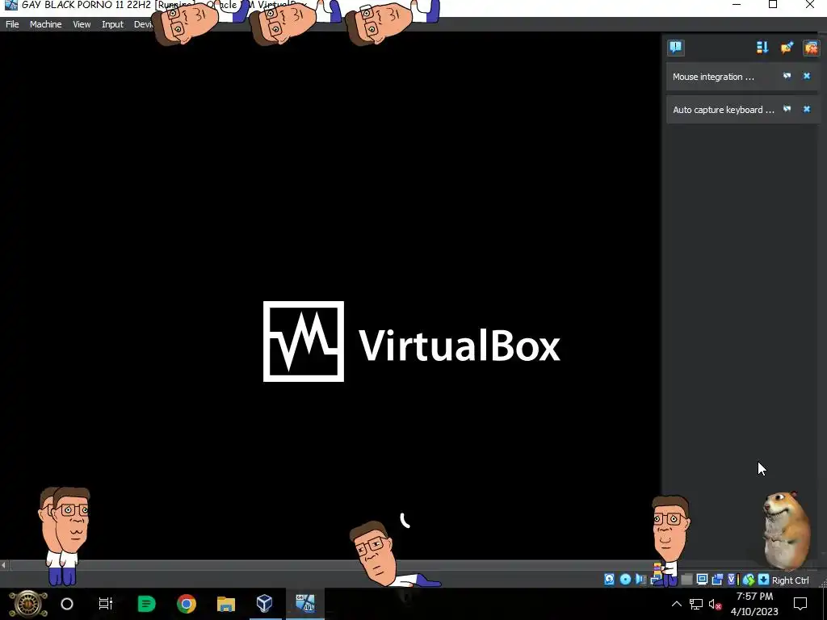Image resolution: width=827 pixels, height=620 pixels.
Task: Dismiss the Mouse integration notification
Action: 807,76
